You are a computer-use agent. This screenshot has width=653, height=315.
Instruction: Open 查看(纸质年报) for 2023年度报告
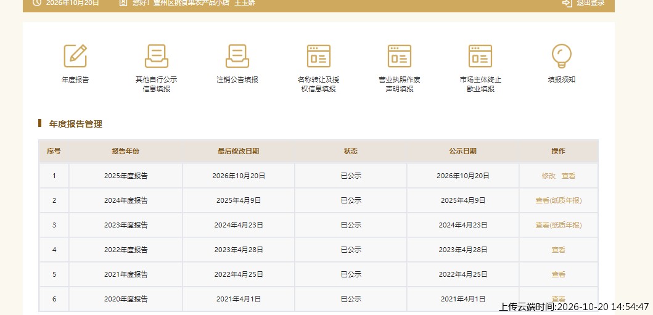[x=559, y=225]
